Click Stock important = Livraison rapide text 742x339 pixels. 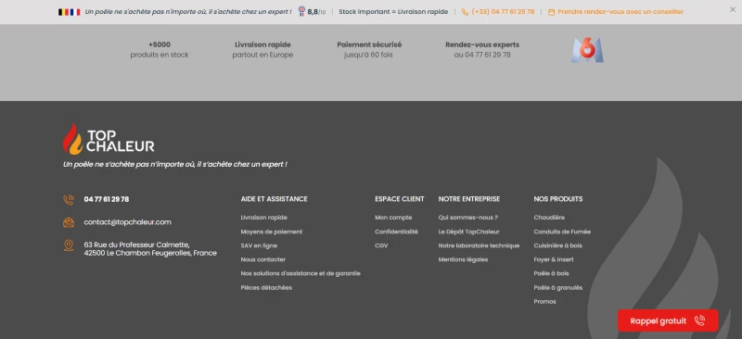coord(393,12)
